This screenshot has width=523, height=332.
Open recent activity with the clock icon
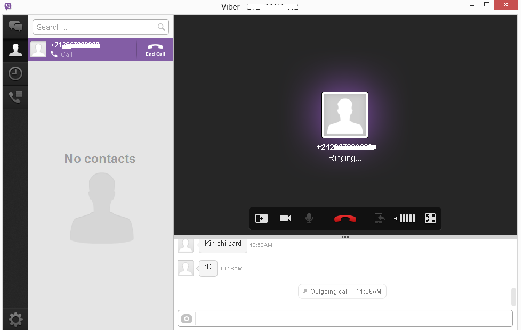pyautogui.click(x=15, y=73)
